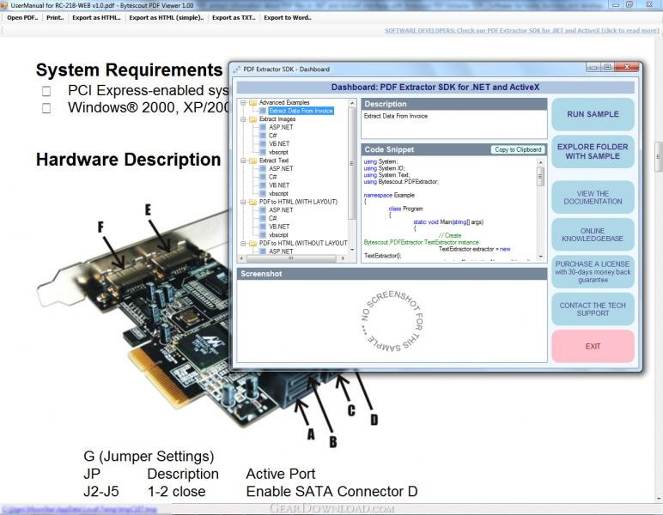Select vbscript under Extract Images

point(278,152)
